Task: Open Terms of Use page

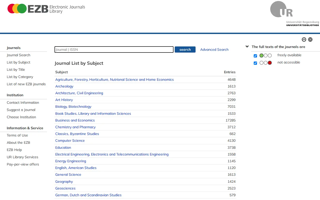Action: (17, 135)
